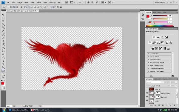Close the inima.psd document tab
This screenshot has height=112, width=179.
click(37, 11)
